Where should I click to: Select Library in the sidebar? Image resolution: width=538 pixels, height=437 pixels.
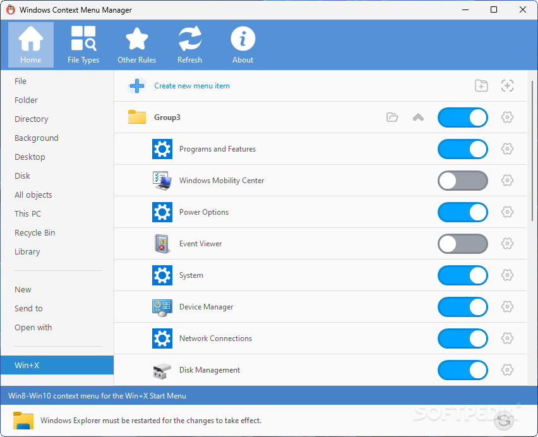click(x=57, y=252)
